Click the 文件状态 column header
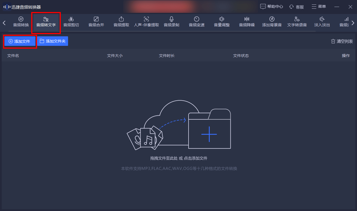This screenshot has width=357, height=211. (241, 56)
